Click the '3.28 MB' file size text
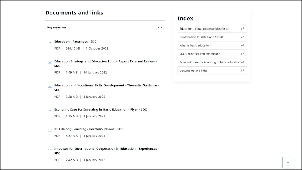The image size is (302, 170). tap(72, 97)
